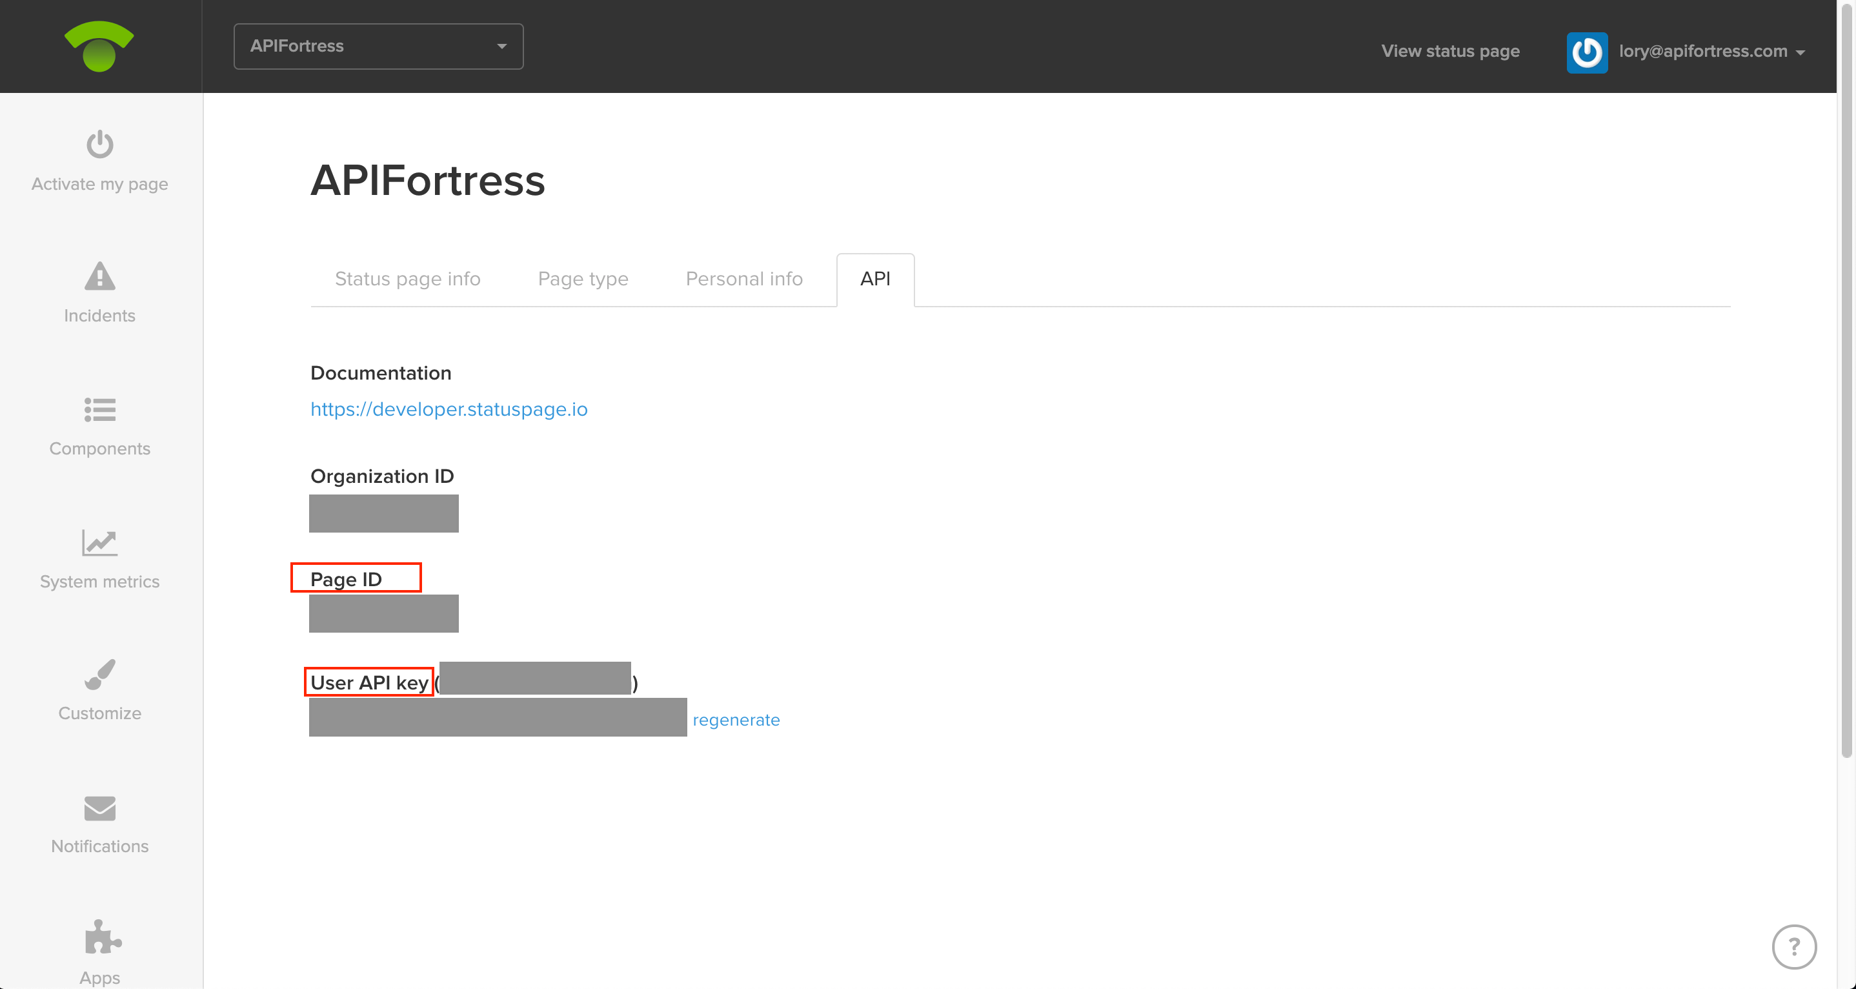Click View status page

[x=1450, y=51]
